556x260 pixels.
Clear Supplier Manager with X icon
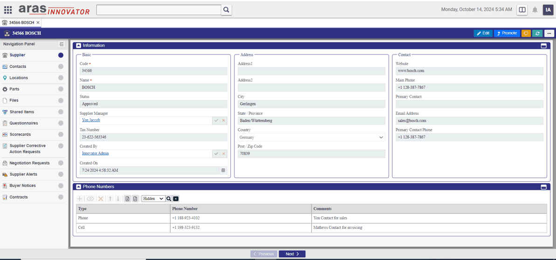coord(223,120)
